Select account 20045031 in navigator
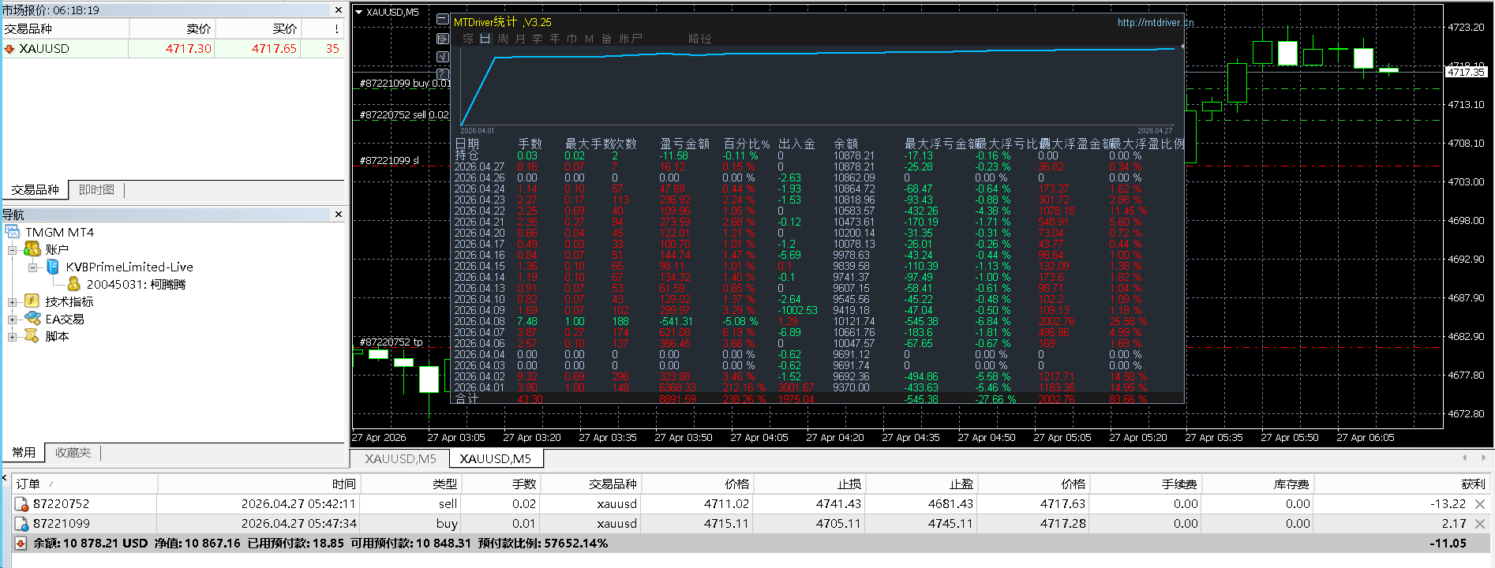The image size is (1495, 568). [135, 285]
